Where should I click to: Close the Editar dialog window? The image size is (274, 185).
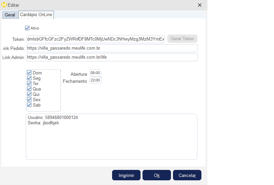pos(200,5)
